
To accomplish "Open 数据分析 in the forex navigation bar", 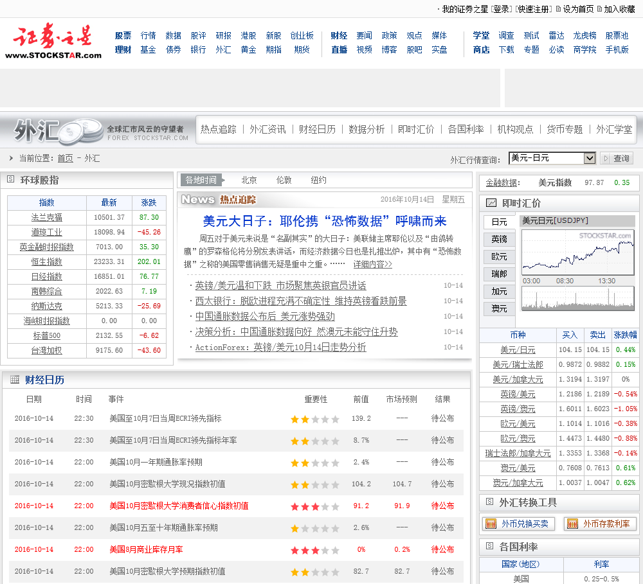I will 367,129.
